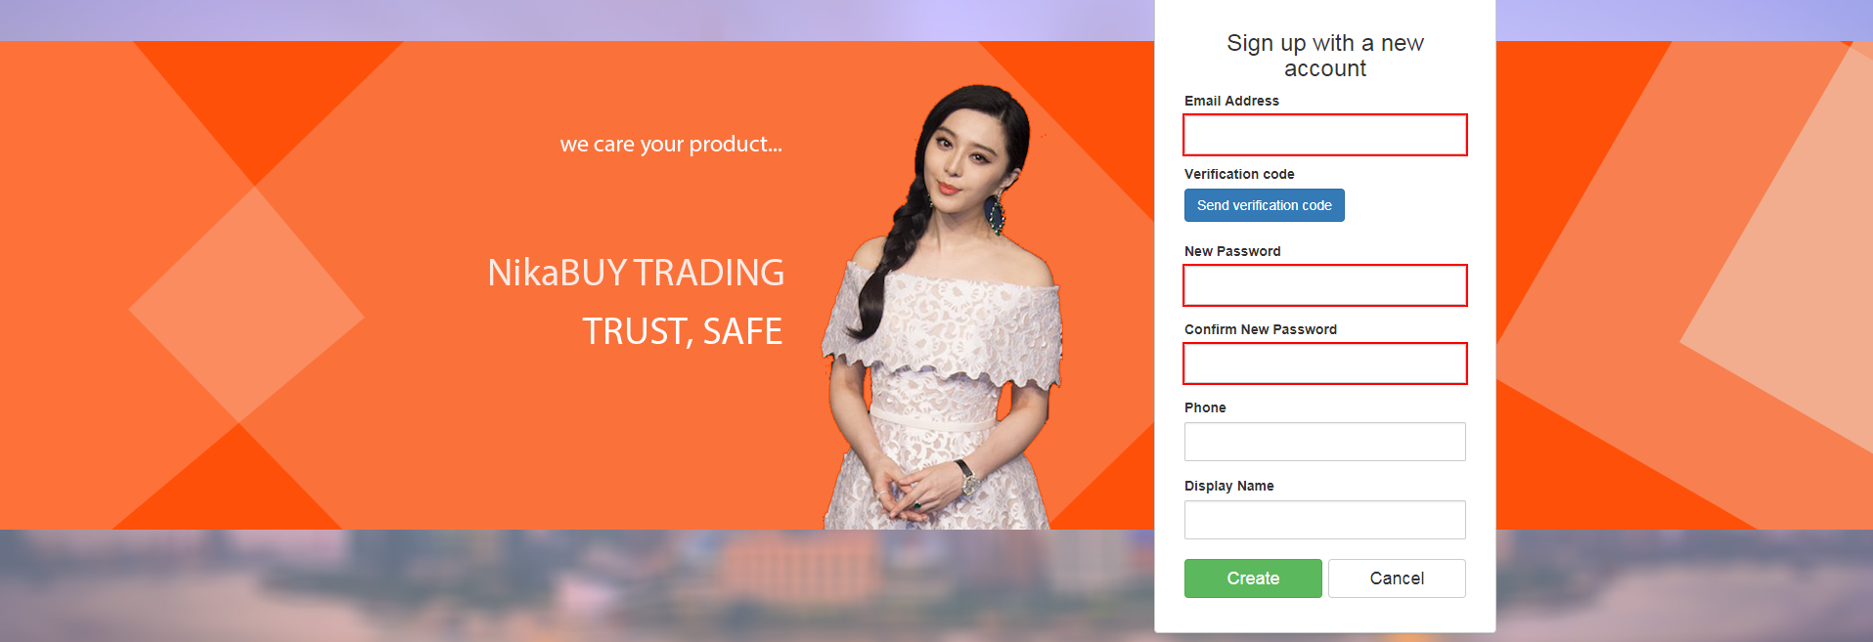
Task: Select the Confirm New Password field
Action: (1325, 364)
